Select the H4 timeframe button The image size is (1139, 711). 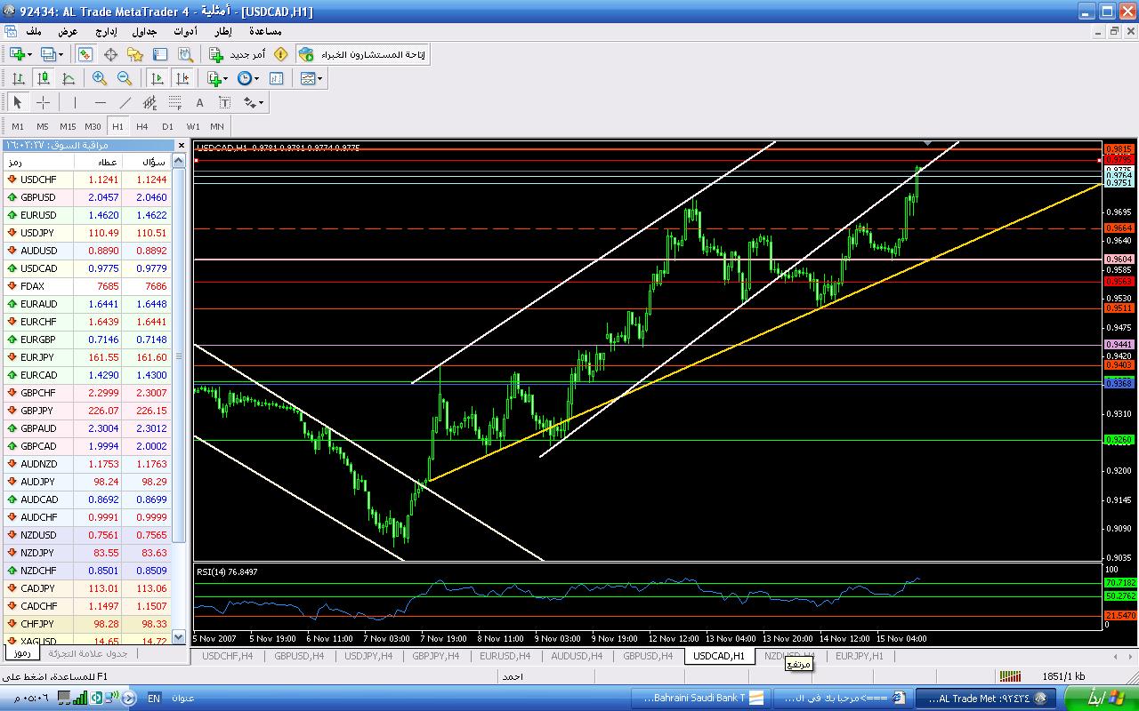coord(141,126)
